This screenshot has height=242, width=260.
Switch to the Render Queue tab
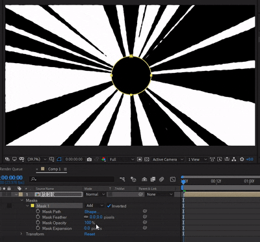coord(11,169)
